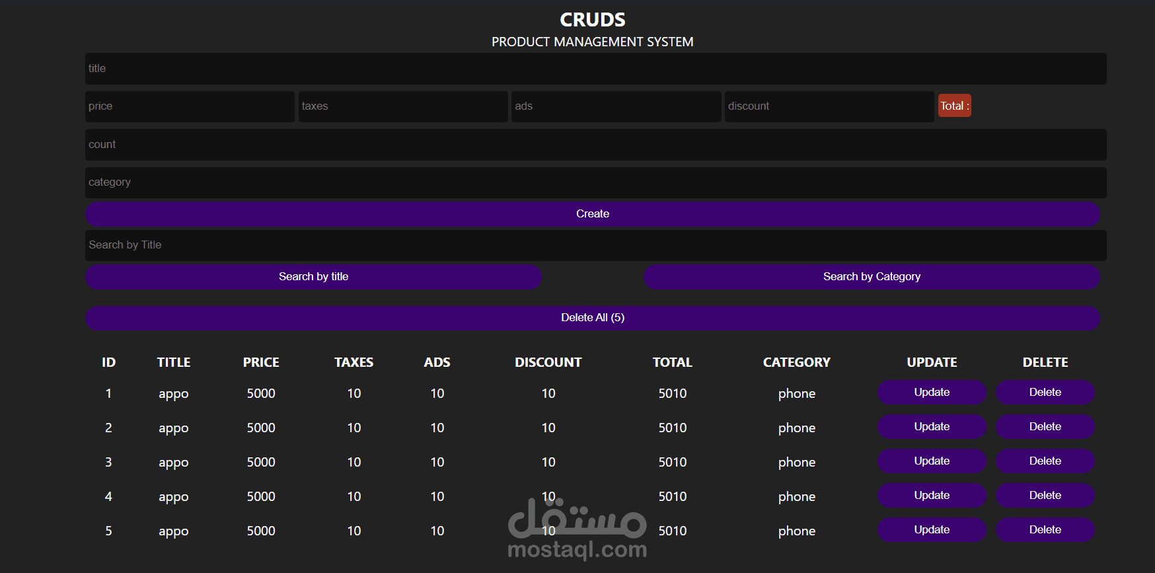Choose Search by Category button
This screenshot has height=573, width=1155.
pos(872,277)
